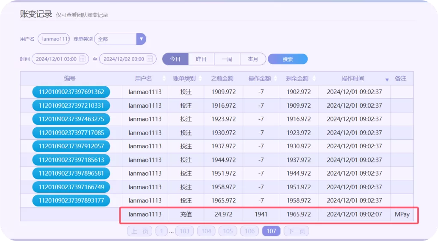438x241 pixels.
Task: Open the end date calendar icon
Action: tap(150, 59)
